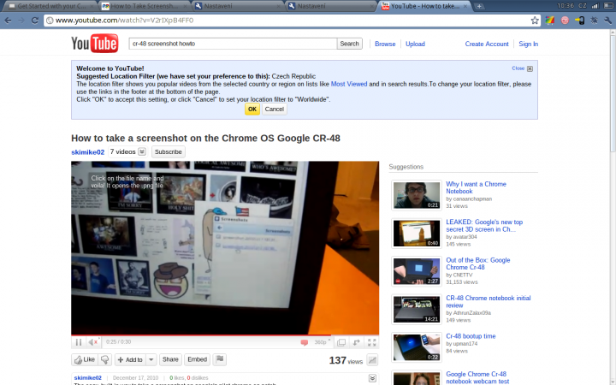Open the Create Account link
The height and width of the screenshot is (385, 616).
coord(487,44)
